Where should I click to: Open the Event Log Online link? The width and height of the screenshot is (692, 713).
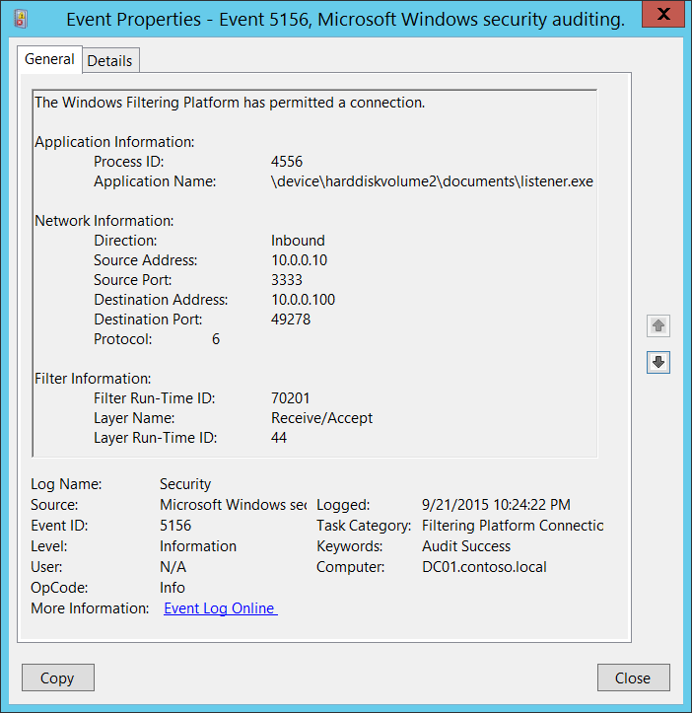coord(220,608)
